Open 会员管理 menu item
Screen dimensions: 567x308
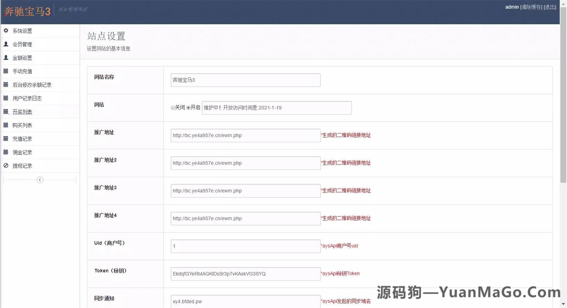(22, 44)
